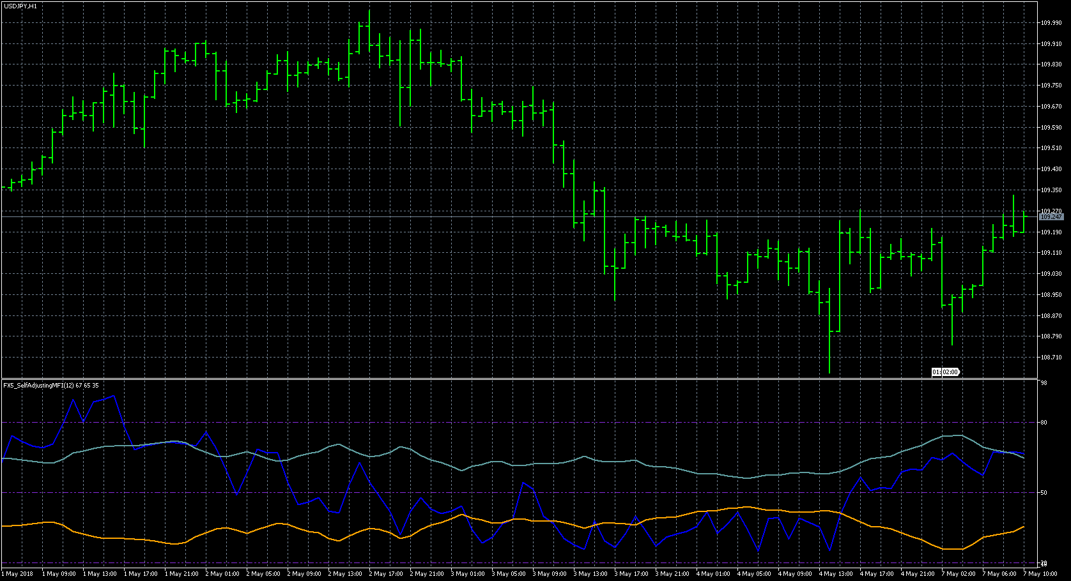The width and height of the screenshot is (1071, 581).
Task: Click the 109.350 price axis value
Action: [x=1051, y=190]
